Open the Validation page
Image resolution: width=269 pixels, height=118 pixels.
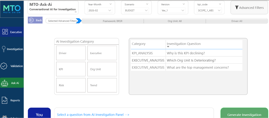pyautogui.click(x=12, y=66)
